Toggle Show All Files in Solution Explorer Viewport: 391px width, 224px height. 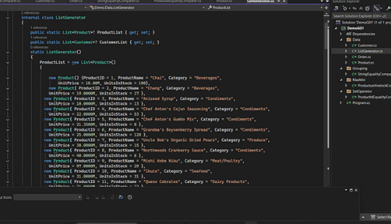pyautogui.click(x=368, y=8)
